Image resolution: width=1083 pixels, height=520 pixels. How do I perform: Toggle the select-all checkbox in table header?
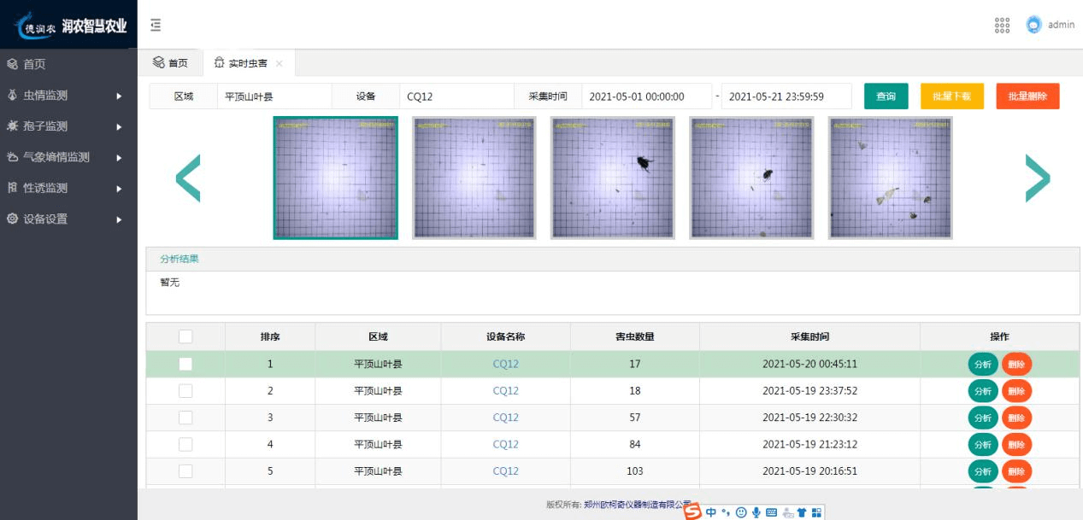click(185, 336)
